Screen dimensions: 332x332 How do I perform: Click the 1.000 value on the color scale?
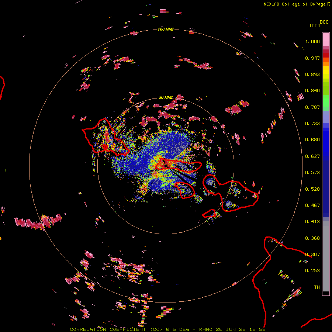click(x=312, y=41)
